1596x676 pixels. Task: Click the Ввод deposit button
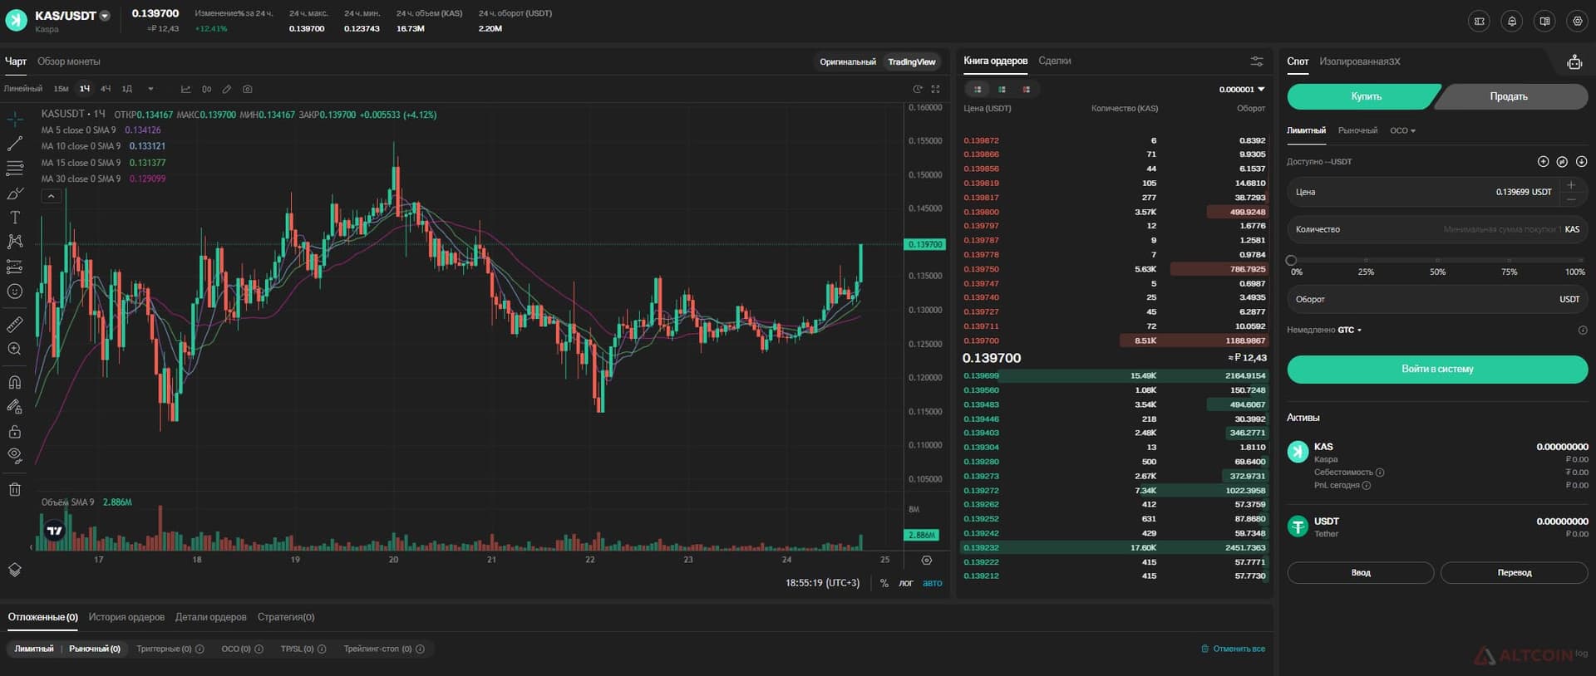[1361, 573]
